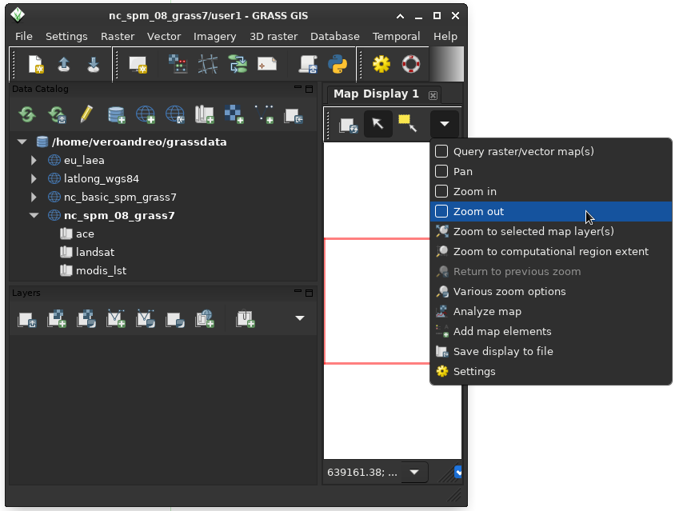Switch to Map Display 1 tab
Viewport: 679px width, 511px height.
pos(376,94)
